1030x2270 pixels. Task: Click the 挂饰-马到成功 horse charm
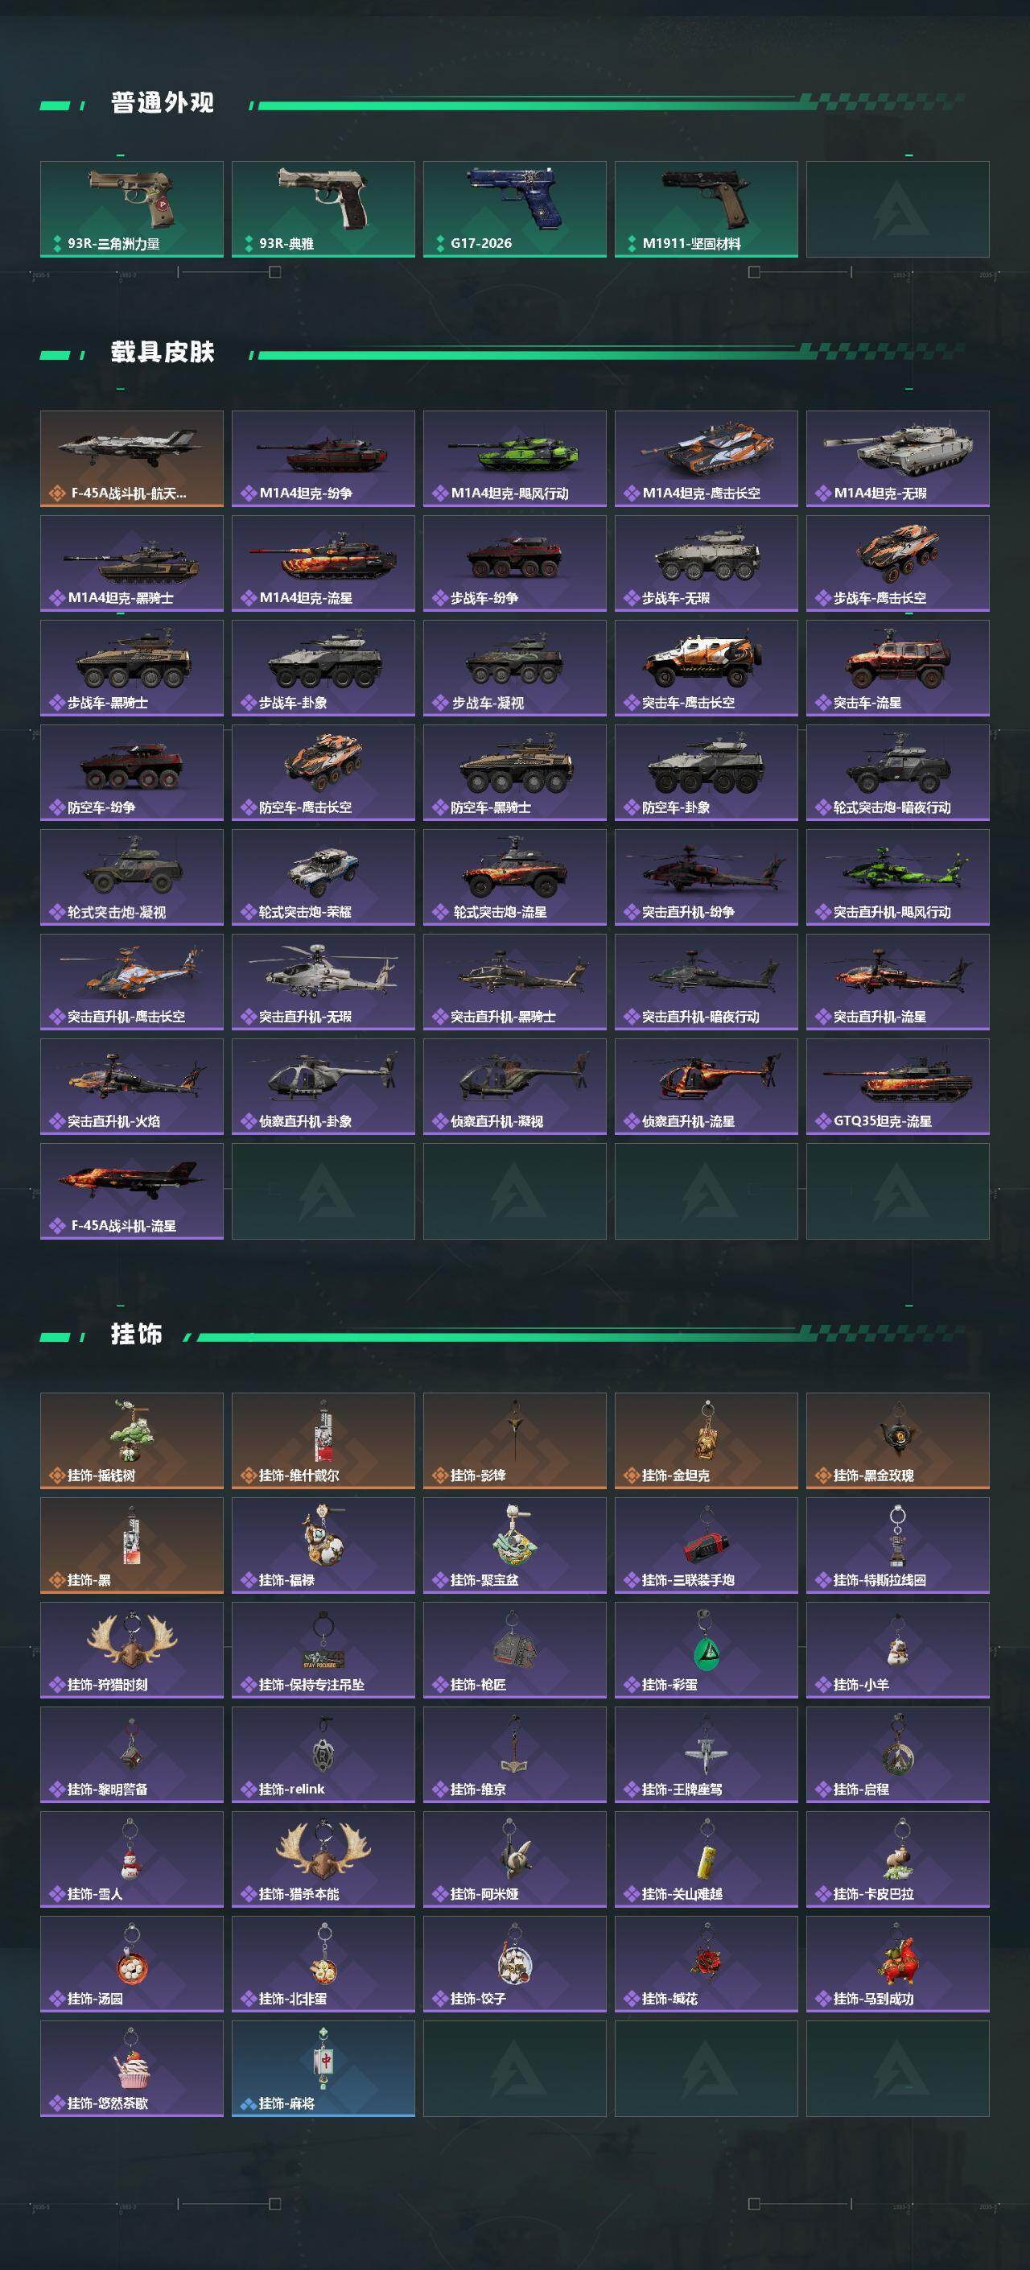898,1964
